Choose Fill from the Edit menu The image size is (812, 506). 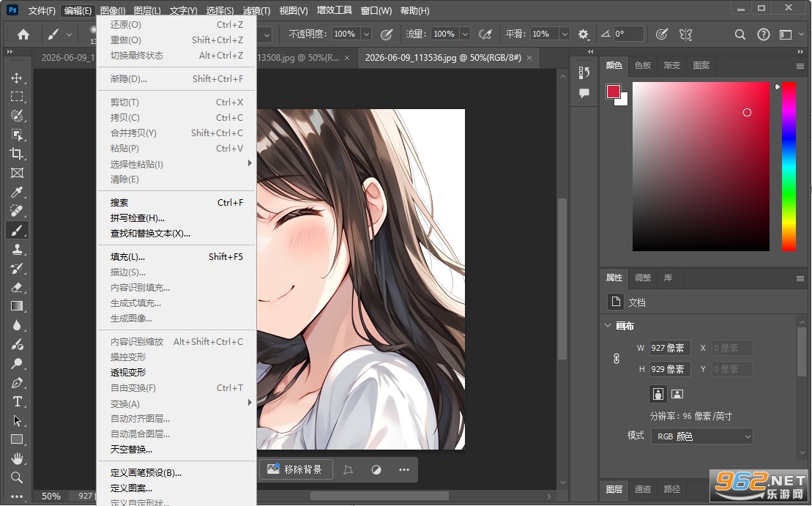176,257
